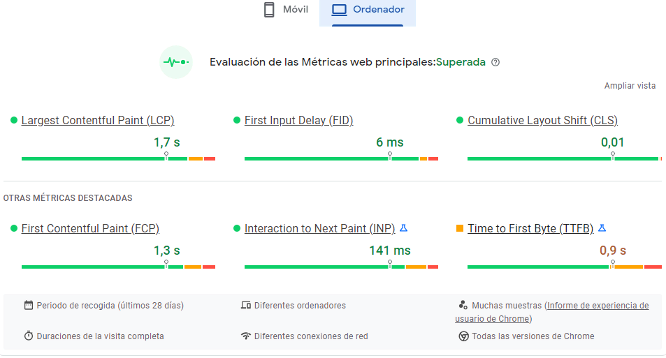The image size is (666, 358).
Task: Open Chrome user experience report link
Action: click(x=598, y=306)
